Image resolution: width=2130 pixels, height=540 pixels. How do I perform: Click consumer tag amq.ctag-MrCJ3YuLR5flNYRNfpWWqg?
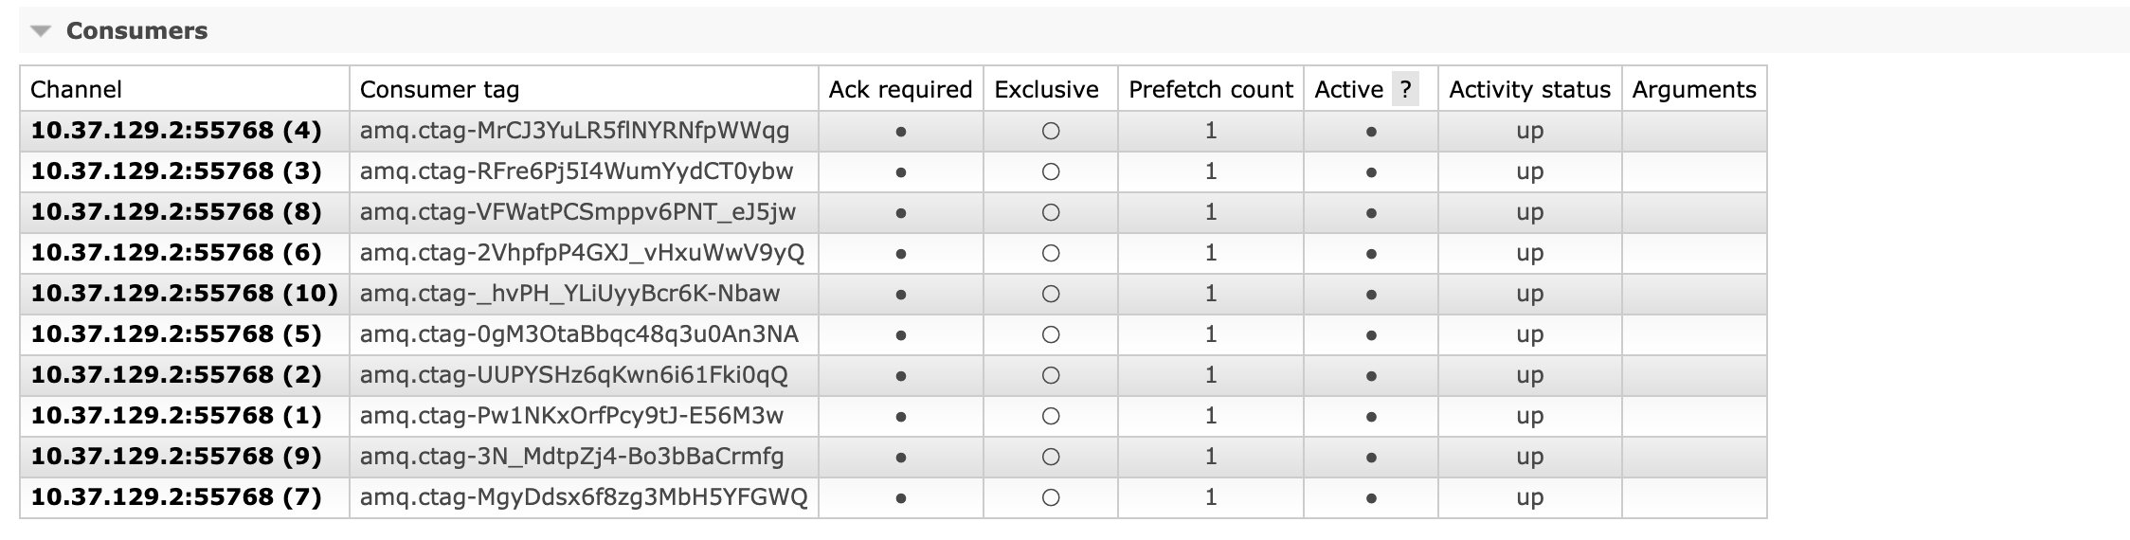(574, 131)
